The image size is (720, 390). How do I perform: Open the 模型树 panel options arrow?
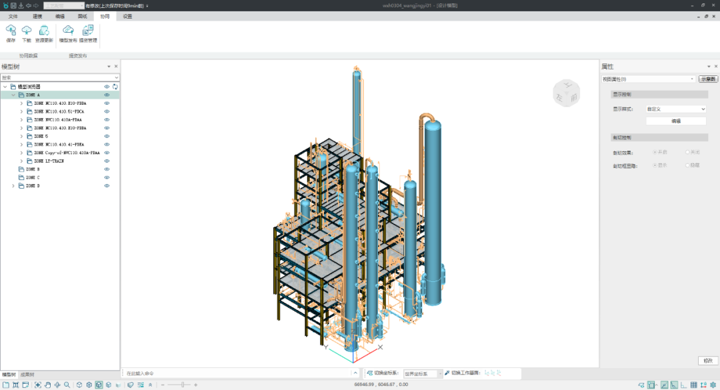tap(109, 67)
